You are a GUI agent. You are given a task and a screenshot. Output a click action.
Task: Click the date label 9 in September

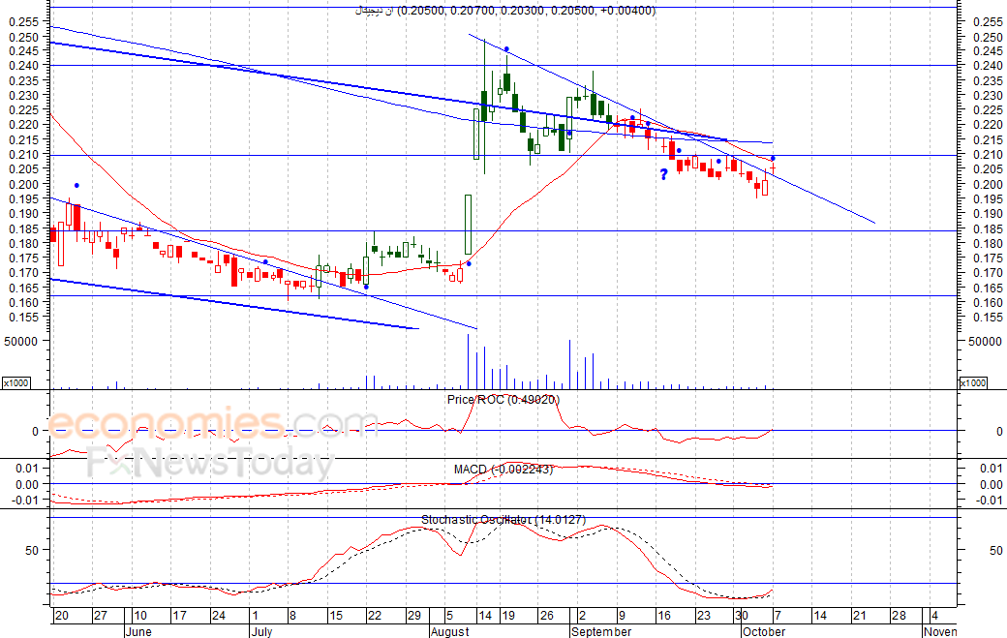coord(622,616)
